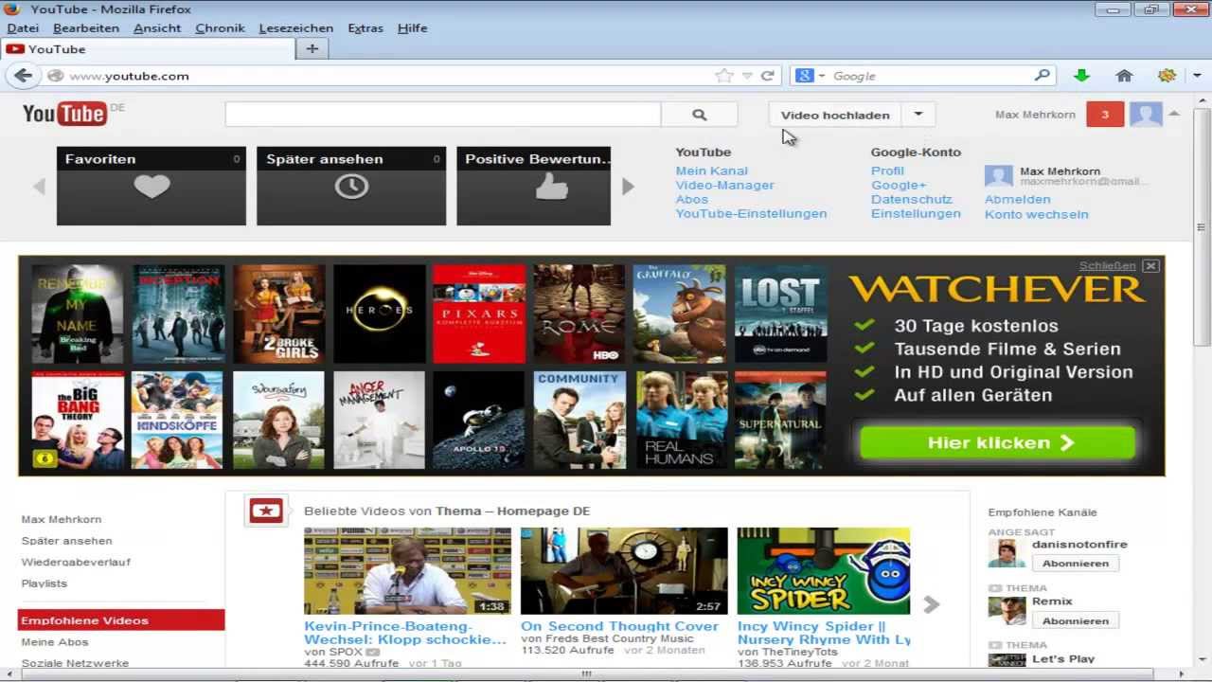Click the red star channel icon
1212x682 pixels.
(266, 511)
